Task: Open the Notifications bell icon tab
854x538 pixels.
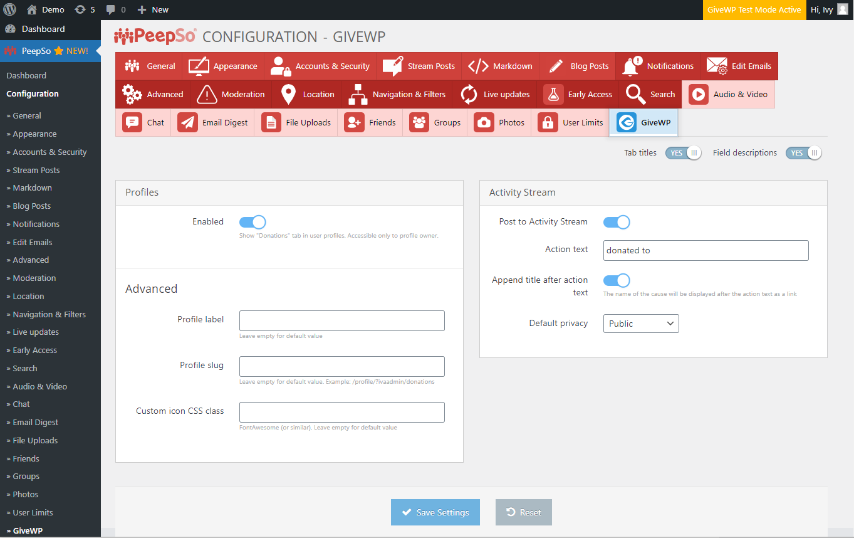Action: [632, 66]
